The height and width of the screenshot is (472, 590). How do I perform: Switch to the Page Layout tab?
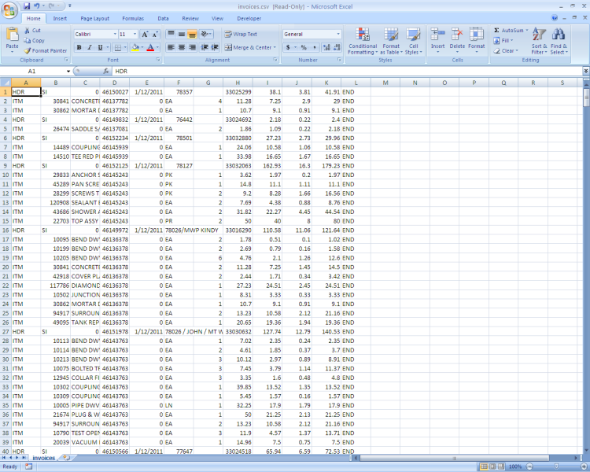coord(95,18)
